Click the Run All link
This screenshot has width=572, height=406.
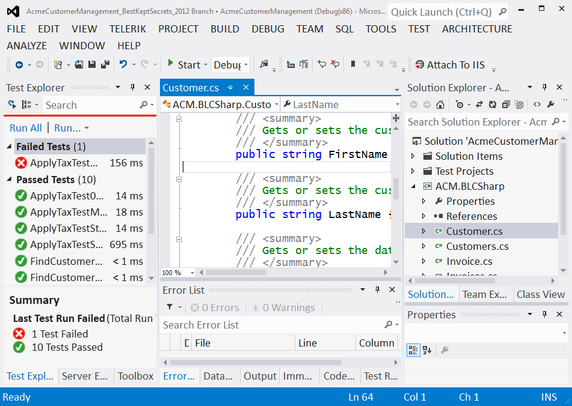(25, 128)
